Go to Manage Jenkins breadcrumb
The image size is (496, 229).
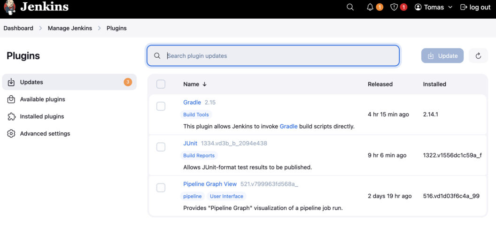(70, 28)
